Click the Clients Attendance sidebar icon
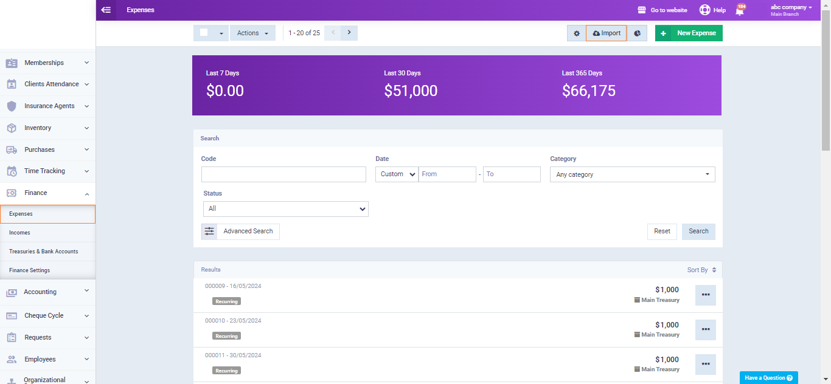The image size is (831, 384). click(12, 84)
